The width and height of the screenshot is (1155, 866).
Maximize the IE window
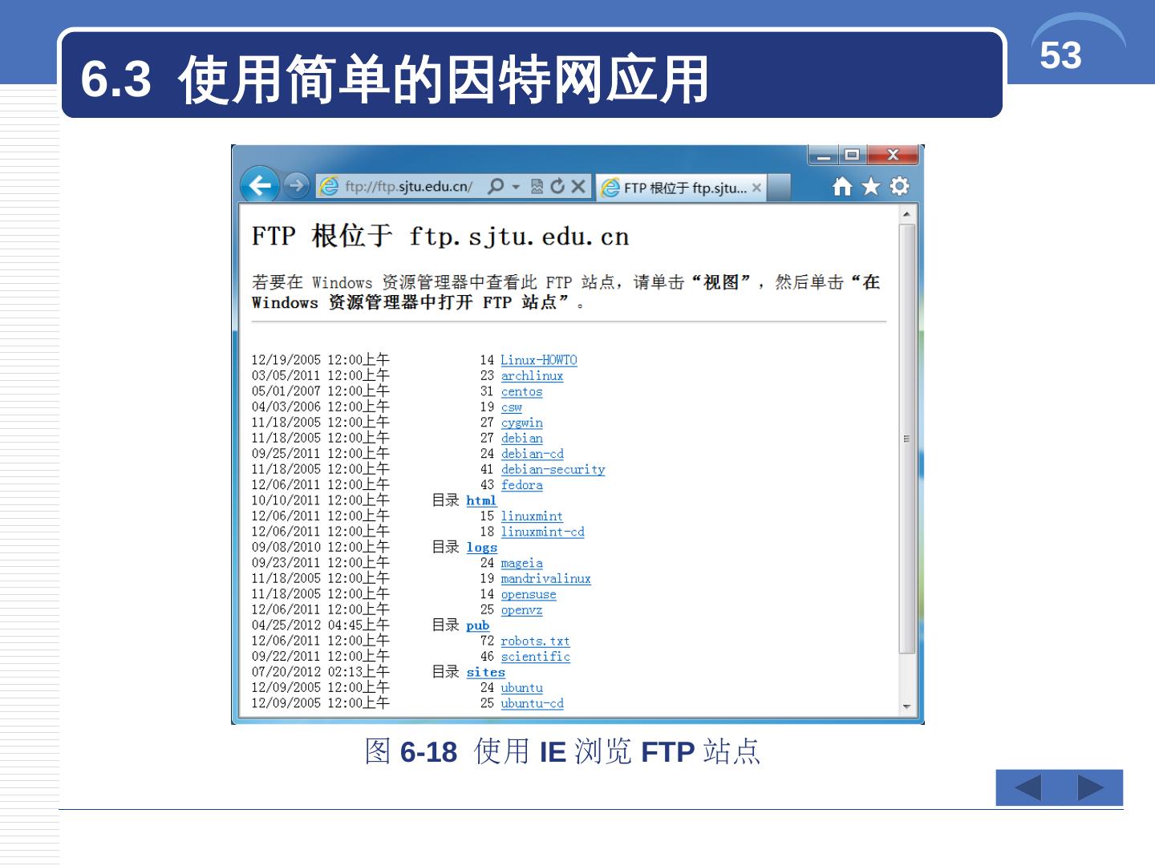coord(853,155)
